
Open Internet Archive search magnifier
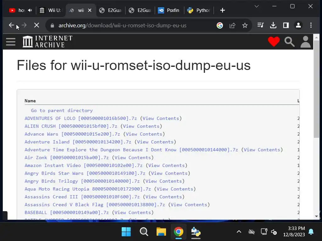(290, 42)
